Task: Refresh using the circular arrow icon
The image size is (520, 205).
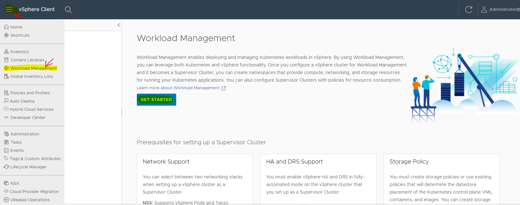Action: click(x=469, y=9)
